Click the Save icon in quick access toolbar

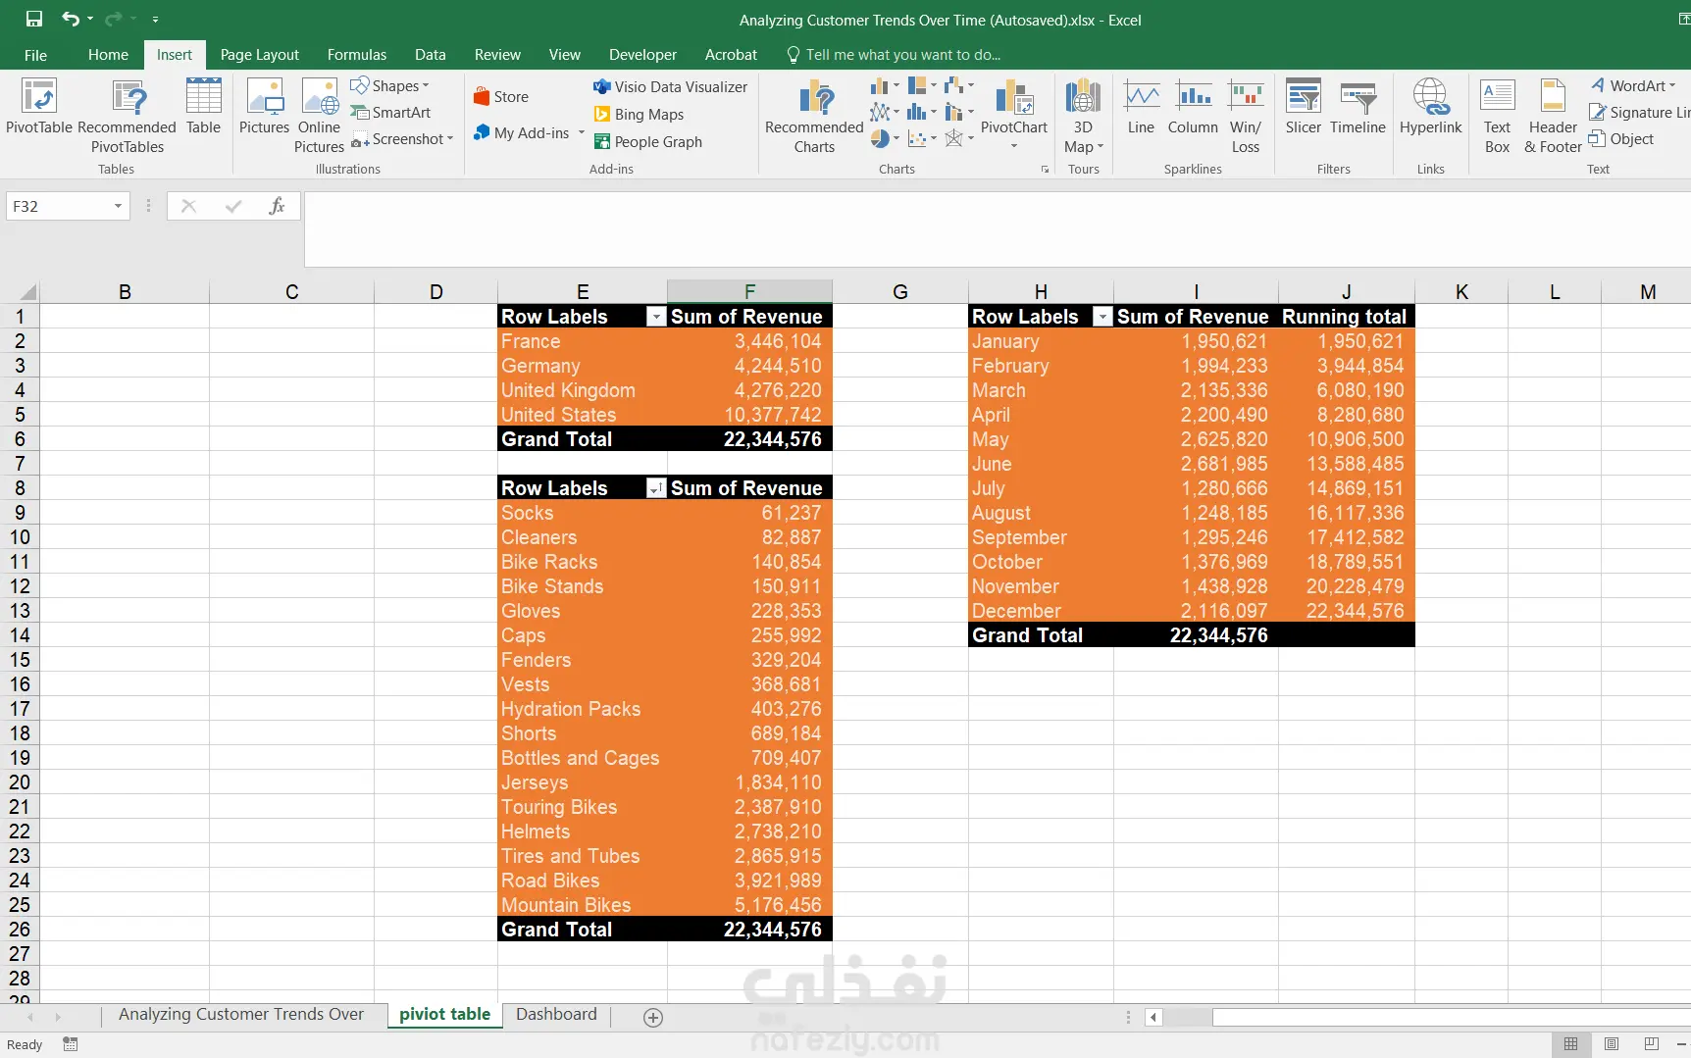pos(34,19)
